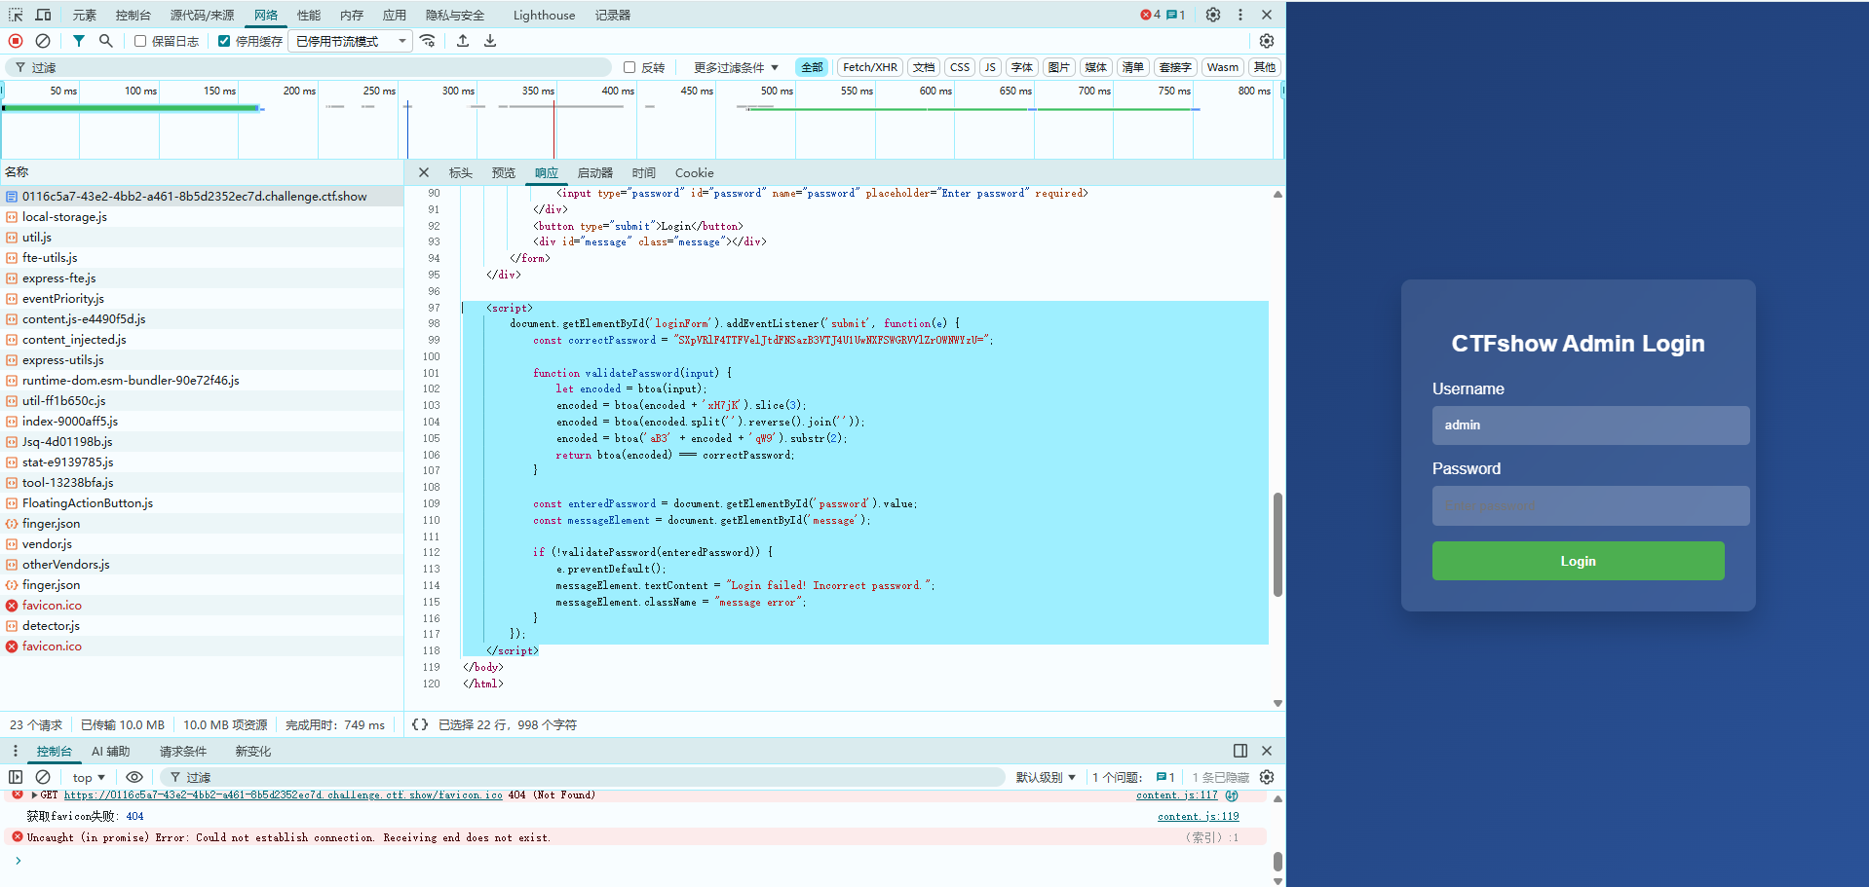
Task: Create live expression eye icon
Action: tap(134, 777)
